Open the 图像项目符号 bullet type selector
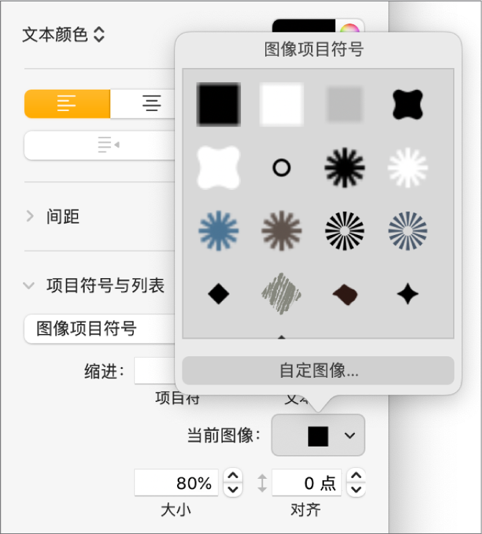This screenshot has height=534, width=482. 100,329
